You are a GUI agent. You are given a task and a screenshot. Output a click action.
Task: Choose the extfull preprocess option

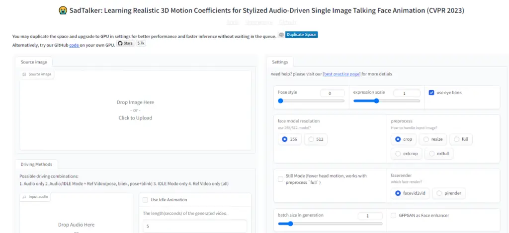[439, 154]
